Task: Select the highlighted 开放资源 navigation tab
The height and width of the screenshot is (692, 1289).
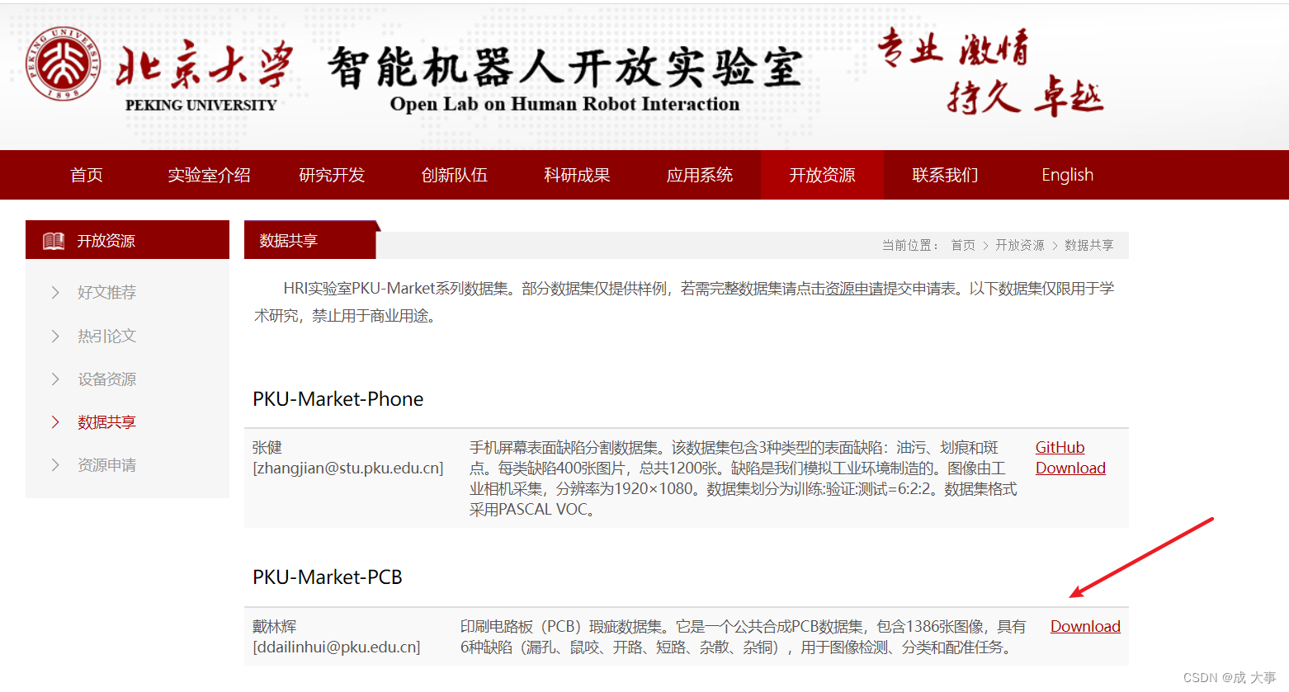Action: click(822, 175)
